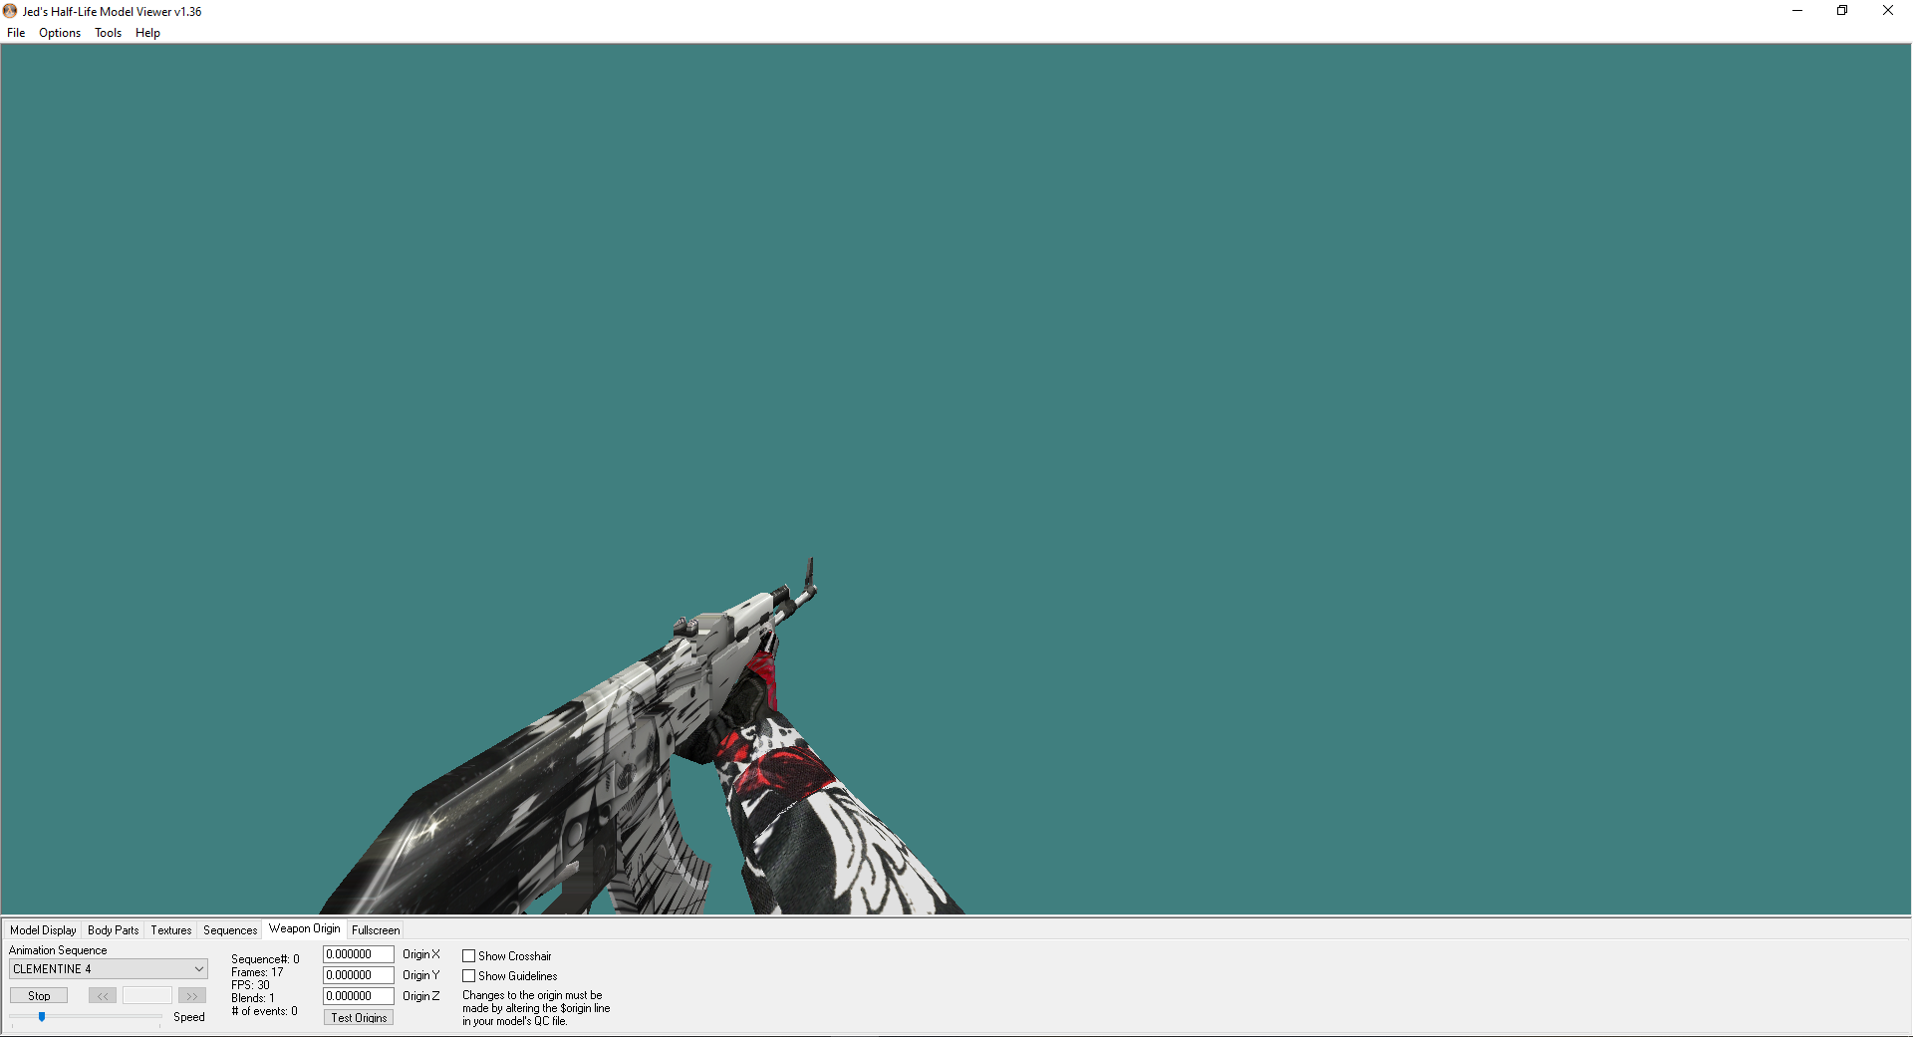Click the Test Origins button
Screen dimensions: 1913x1037
[x=359, y=1018]
